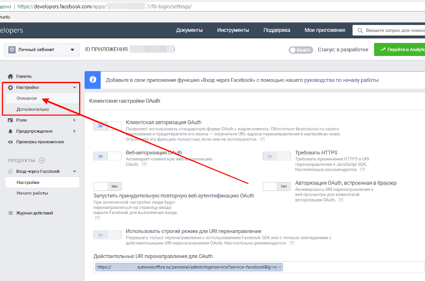Viewport: 425px width, 281px height.
Task: Click the 'ID ПРИЛОЖЕНИЯ:' label
Action: click(107, 49)
